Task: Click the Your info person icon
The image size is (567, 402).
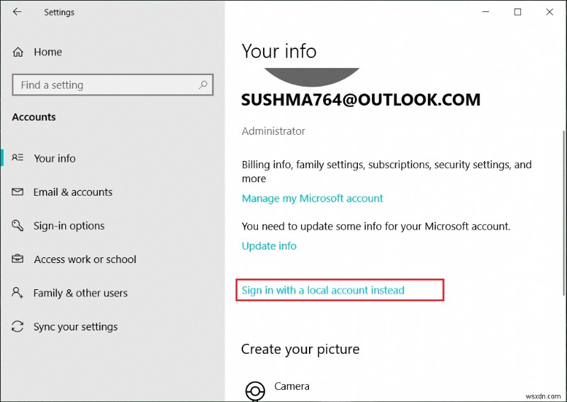Action: point(19,158)
